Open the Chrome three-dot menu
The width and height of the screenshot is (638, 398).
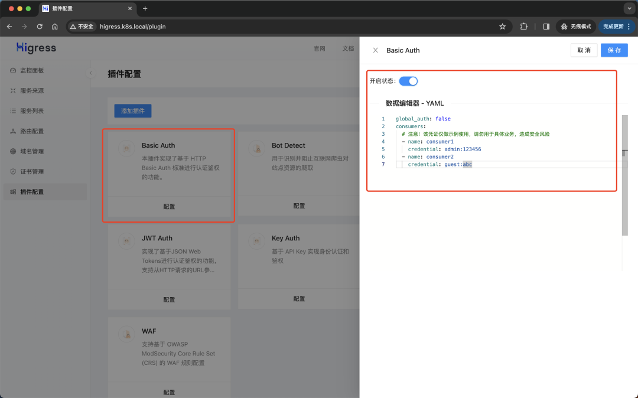(629, 27)
